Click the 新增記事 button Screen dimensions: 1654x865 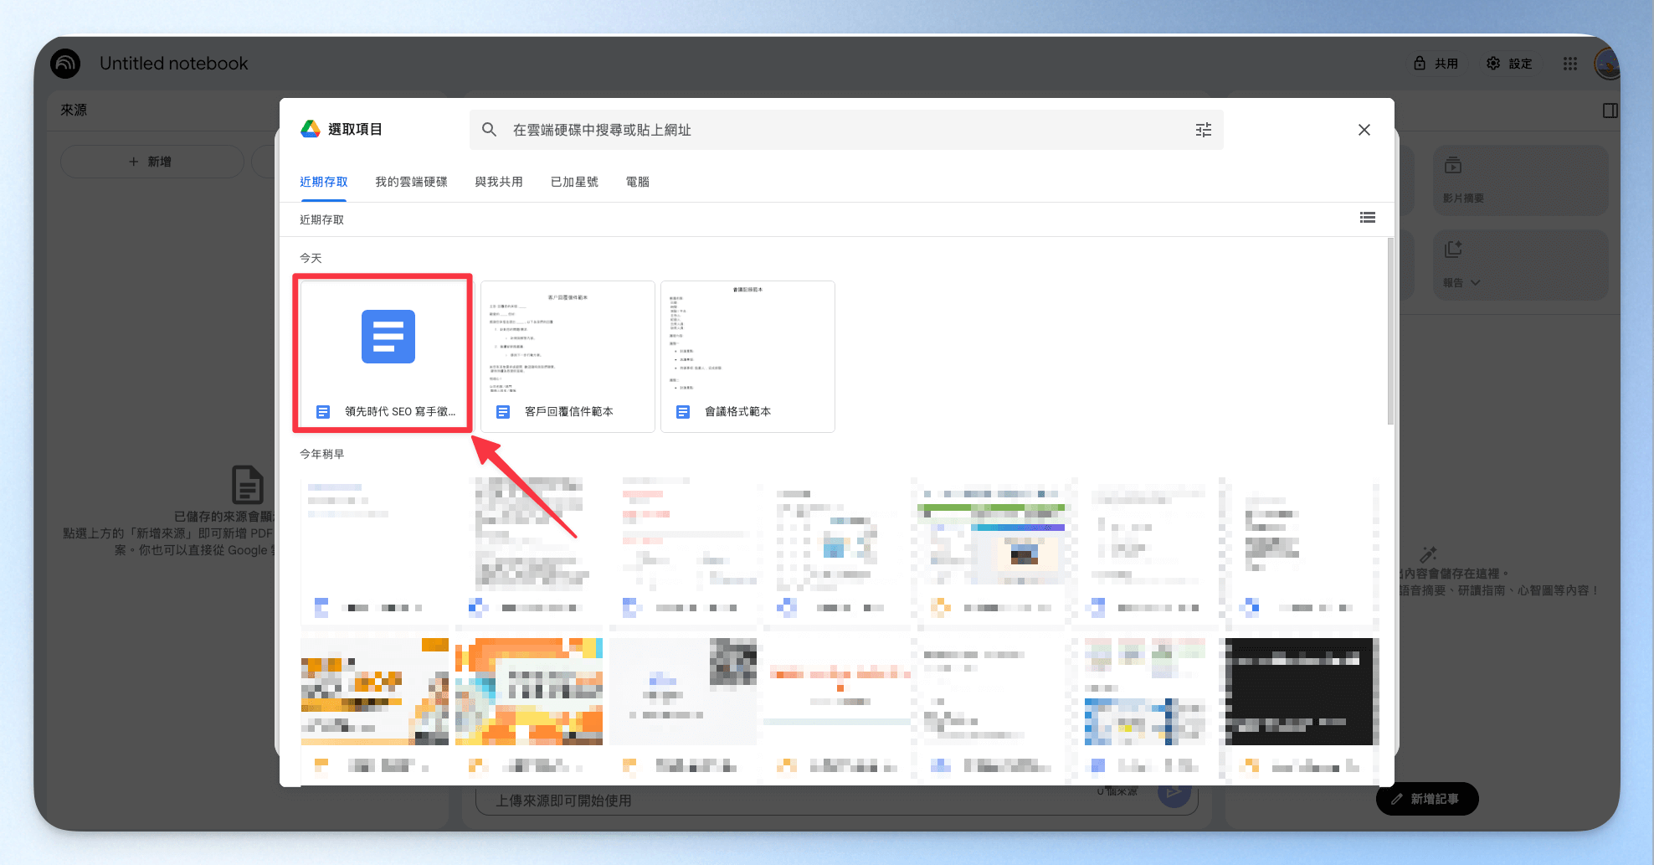(x=1427, y=799)
